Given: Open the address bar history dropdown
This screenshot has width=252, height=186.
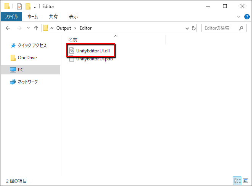Looking at the screenshot, I should (x=187, y=28).
